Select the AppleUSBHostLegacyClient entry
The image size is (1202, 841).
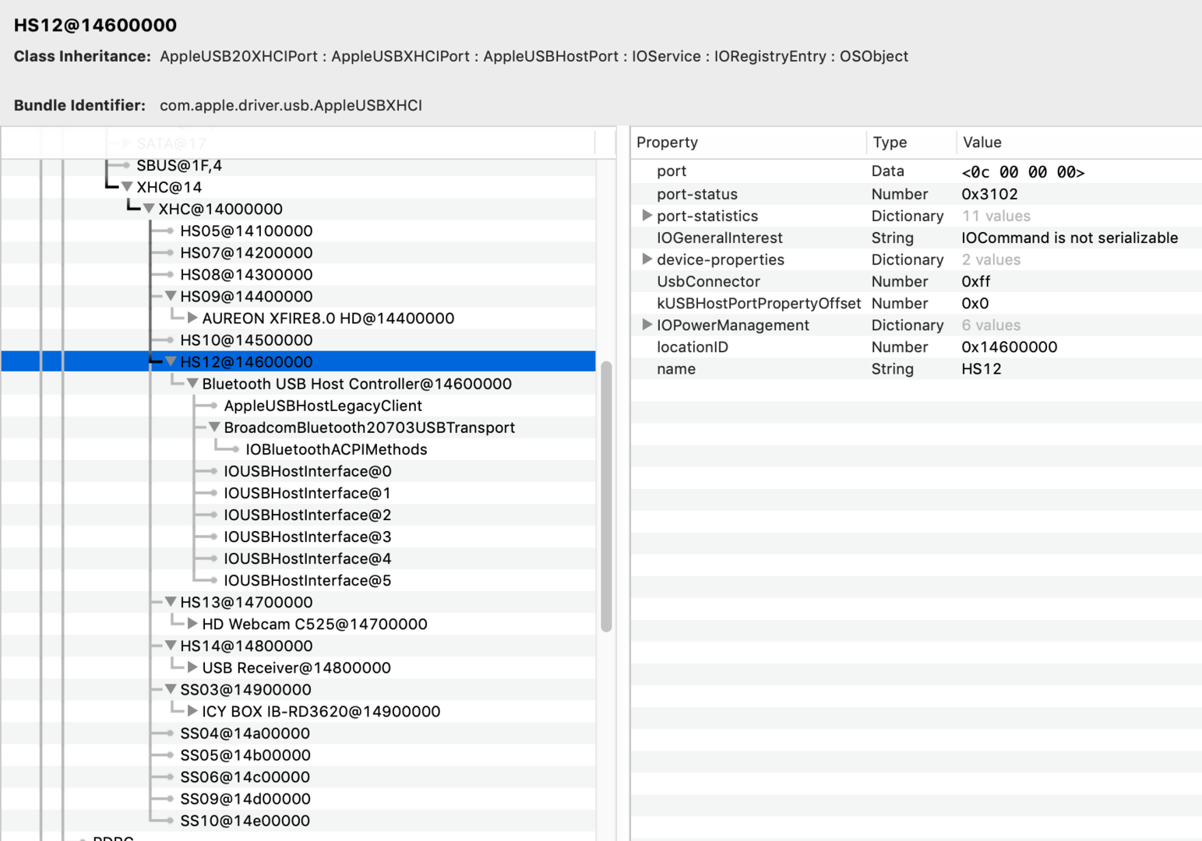[x=323, y=406]
